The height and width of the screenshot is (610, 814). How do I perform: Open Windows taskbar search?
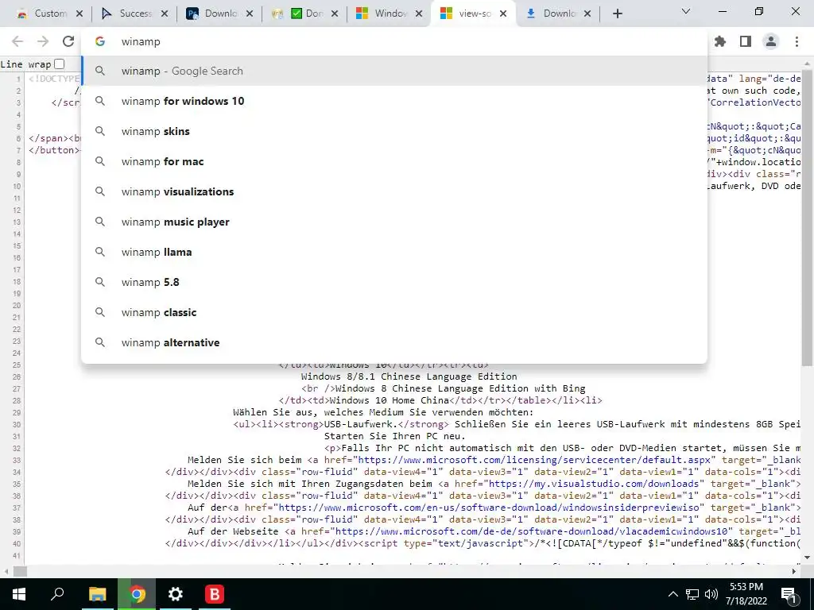pos(57,594)
